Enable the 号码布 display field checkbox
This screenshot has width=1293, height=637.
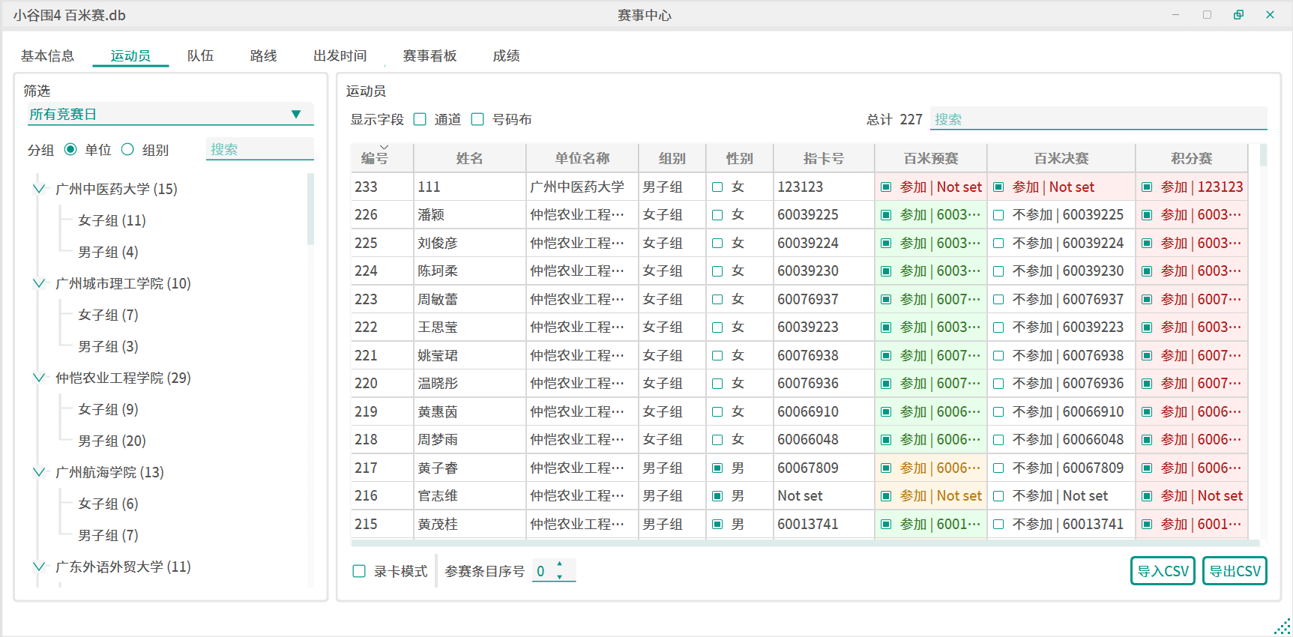(x=477, y=120)
